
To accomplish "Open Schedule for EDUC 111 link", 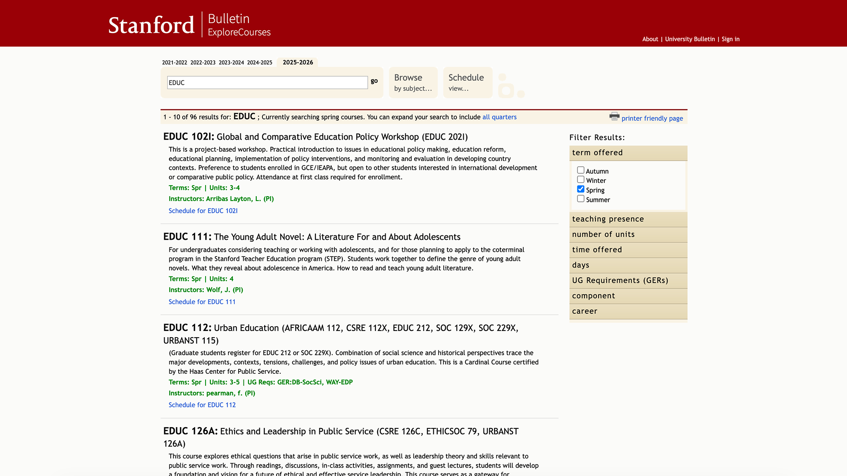I will tap(202, 302).
